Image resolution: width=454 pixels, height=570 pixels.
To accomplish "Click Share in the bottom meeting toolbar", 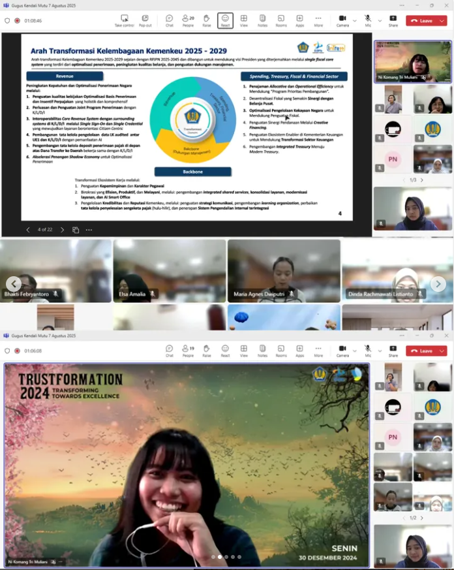I will (393, 351).
